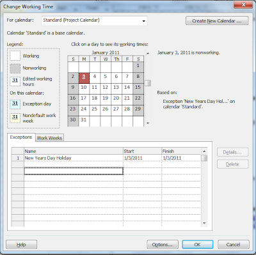Click the Finish column header
The width and height of the screenshot is (256, 255).
[181, 151]
